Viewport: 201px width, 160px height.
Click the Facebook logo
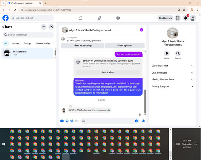6,18
